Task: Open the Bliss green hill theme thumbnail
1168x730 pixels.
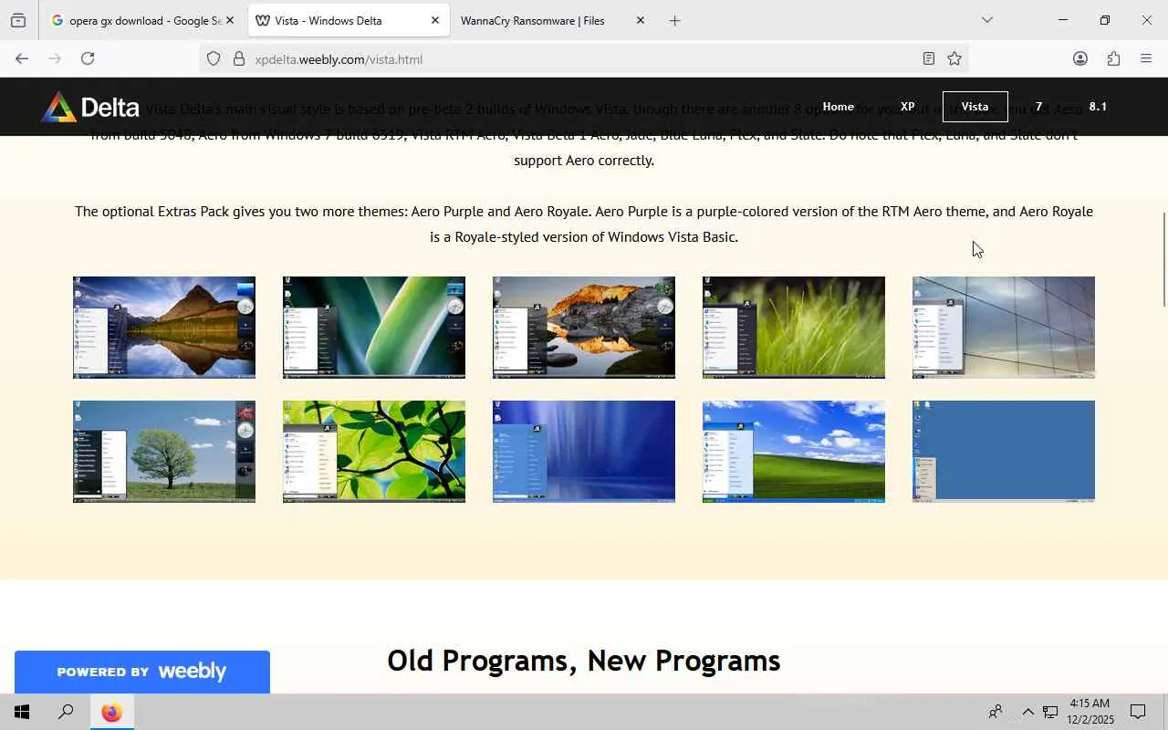Action: 794,452
